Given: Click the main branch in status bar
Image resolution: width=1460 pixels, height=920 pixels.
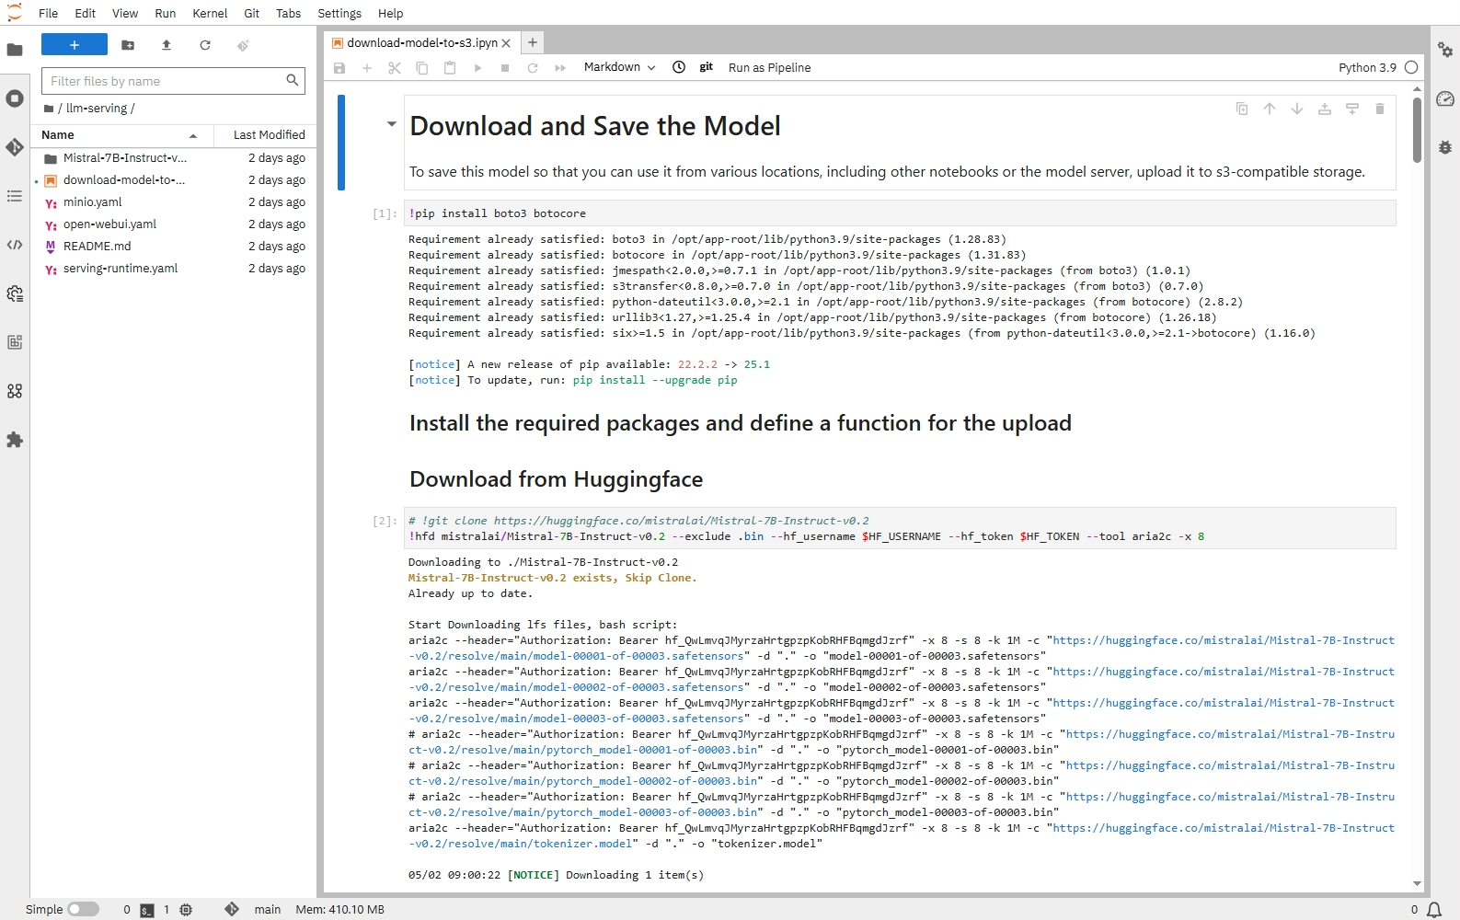Looking at the screenshot, I should pyautogui.click(x=268, y=909).
